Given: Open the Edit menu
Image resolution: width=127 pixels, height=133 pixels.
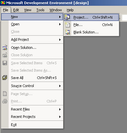Looking at the screenshot, I should pos(16,10).
